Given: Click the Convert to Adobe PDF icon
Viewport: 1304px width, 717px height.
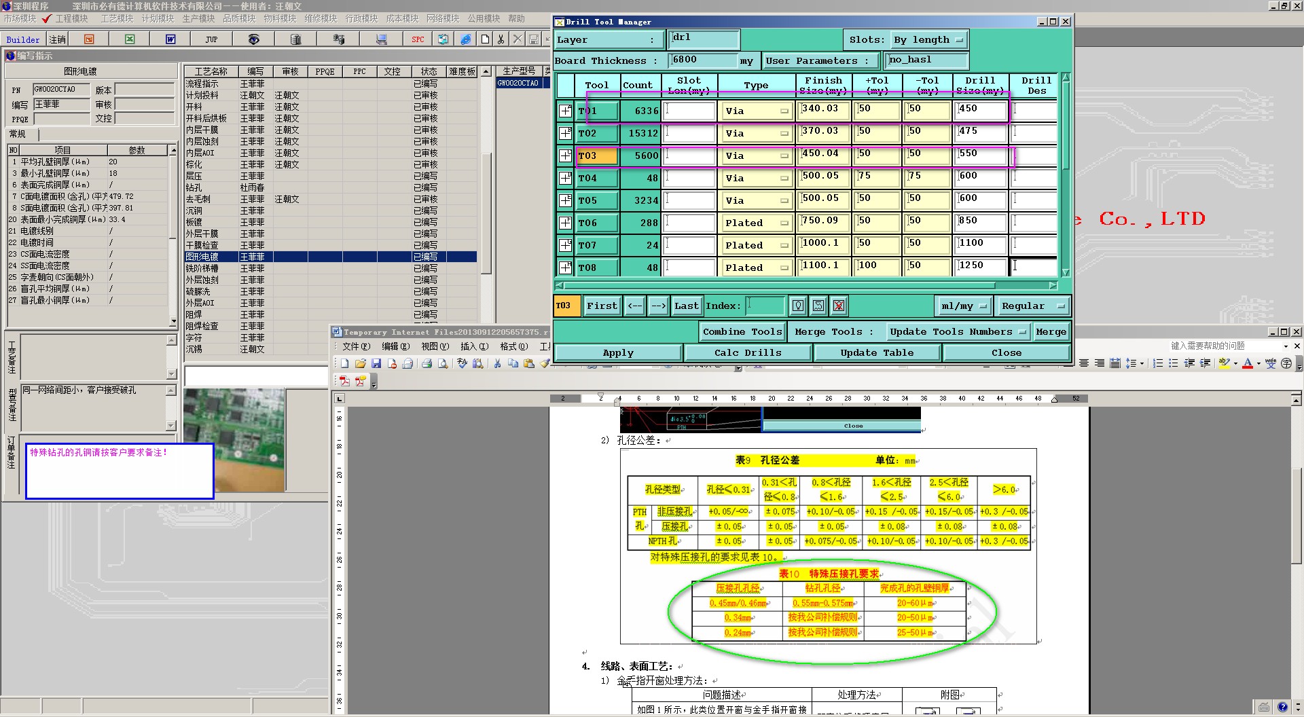Looking at the screenshot, I should pos(344,381).
